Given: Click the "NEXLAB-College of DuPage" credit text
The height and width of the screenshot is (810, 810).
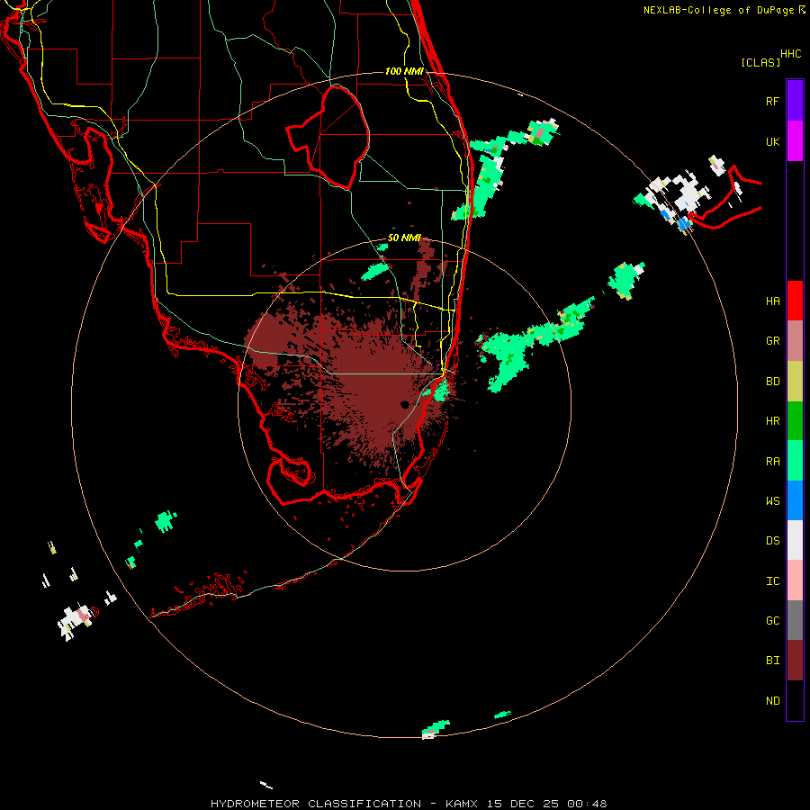Looking at the screenshot, I should (x=718, y=10).
